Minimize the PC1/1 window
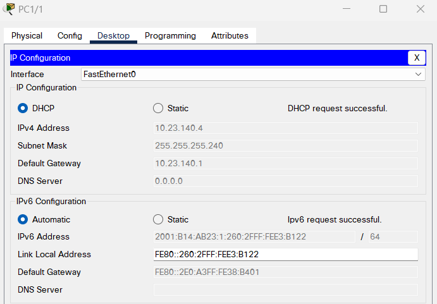The width and height of the screenshot is (437, 304). point(347,9)
